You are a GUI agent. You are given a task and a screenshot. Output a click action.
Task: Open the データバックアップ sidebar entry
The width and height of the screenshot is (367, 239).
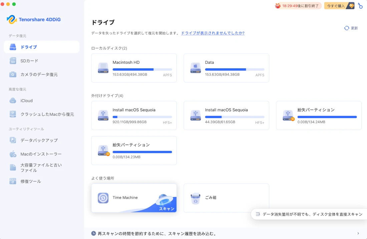tap(42, 140)
